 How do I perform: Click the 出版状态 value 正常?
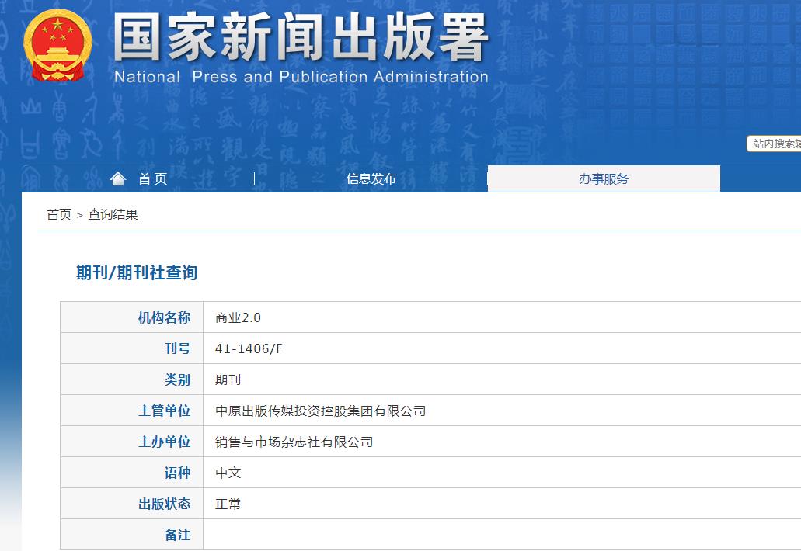(226, 503)
